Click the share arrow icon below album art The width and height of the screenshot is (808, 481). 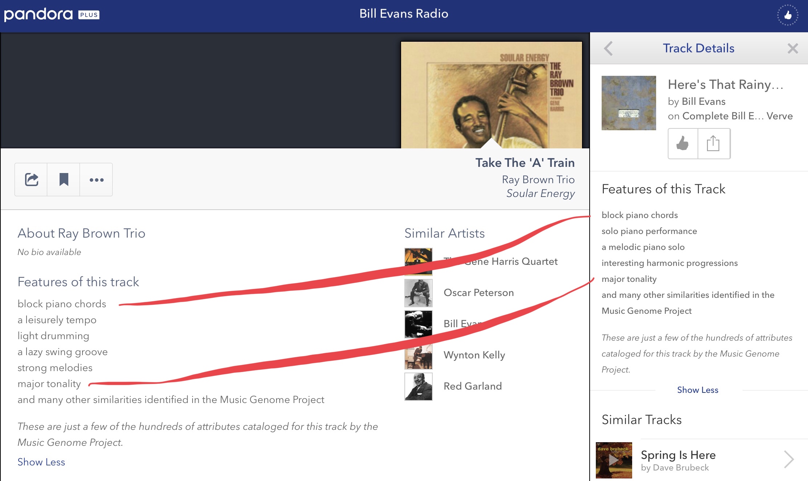[31, 180]
